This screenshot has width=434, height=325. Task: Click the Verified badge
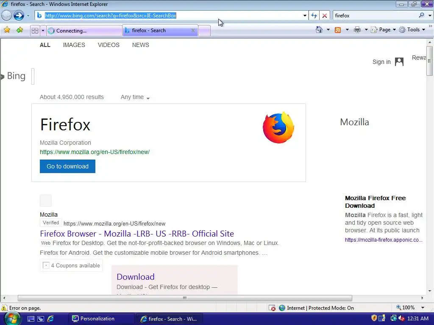(51, 223)
